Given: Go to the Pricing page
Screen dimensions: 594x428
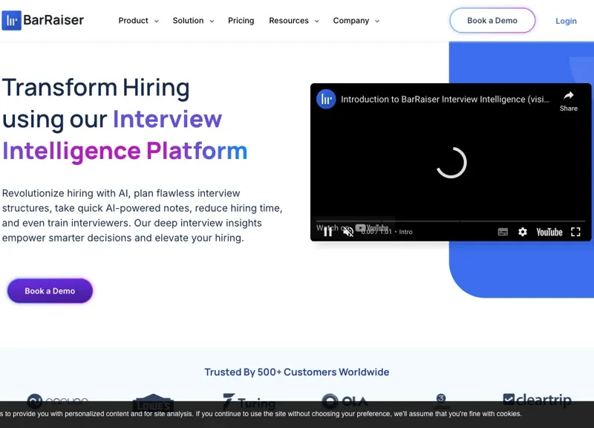Looking at the screenshot, I should click(241, 21).
